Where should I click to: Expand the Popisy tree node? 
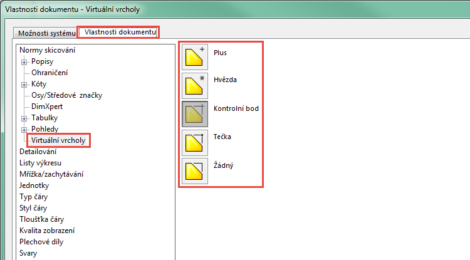click(x=24, y=61)
